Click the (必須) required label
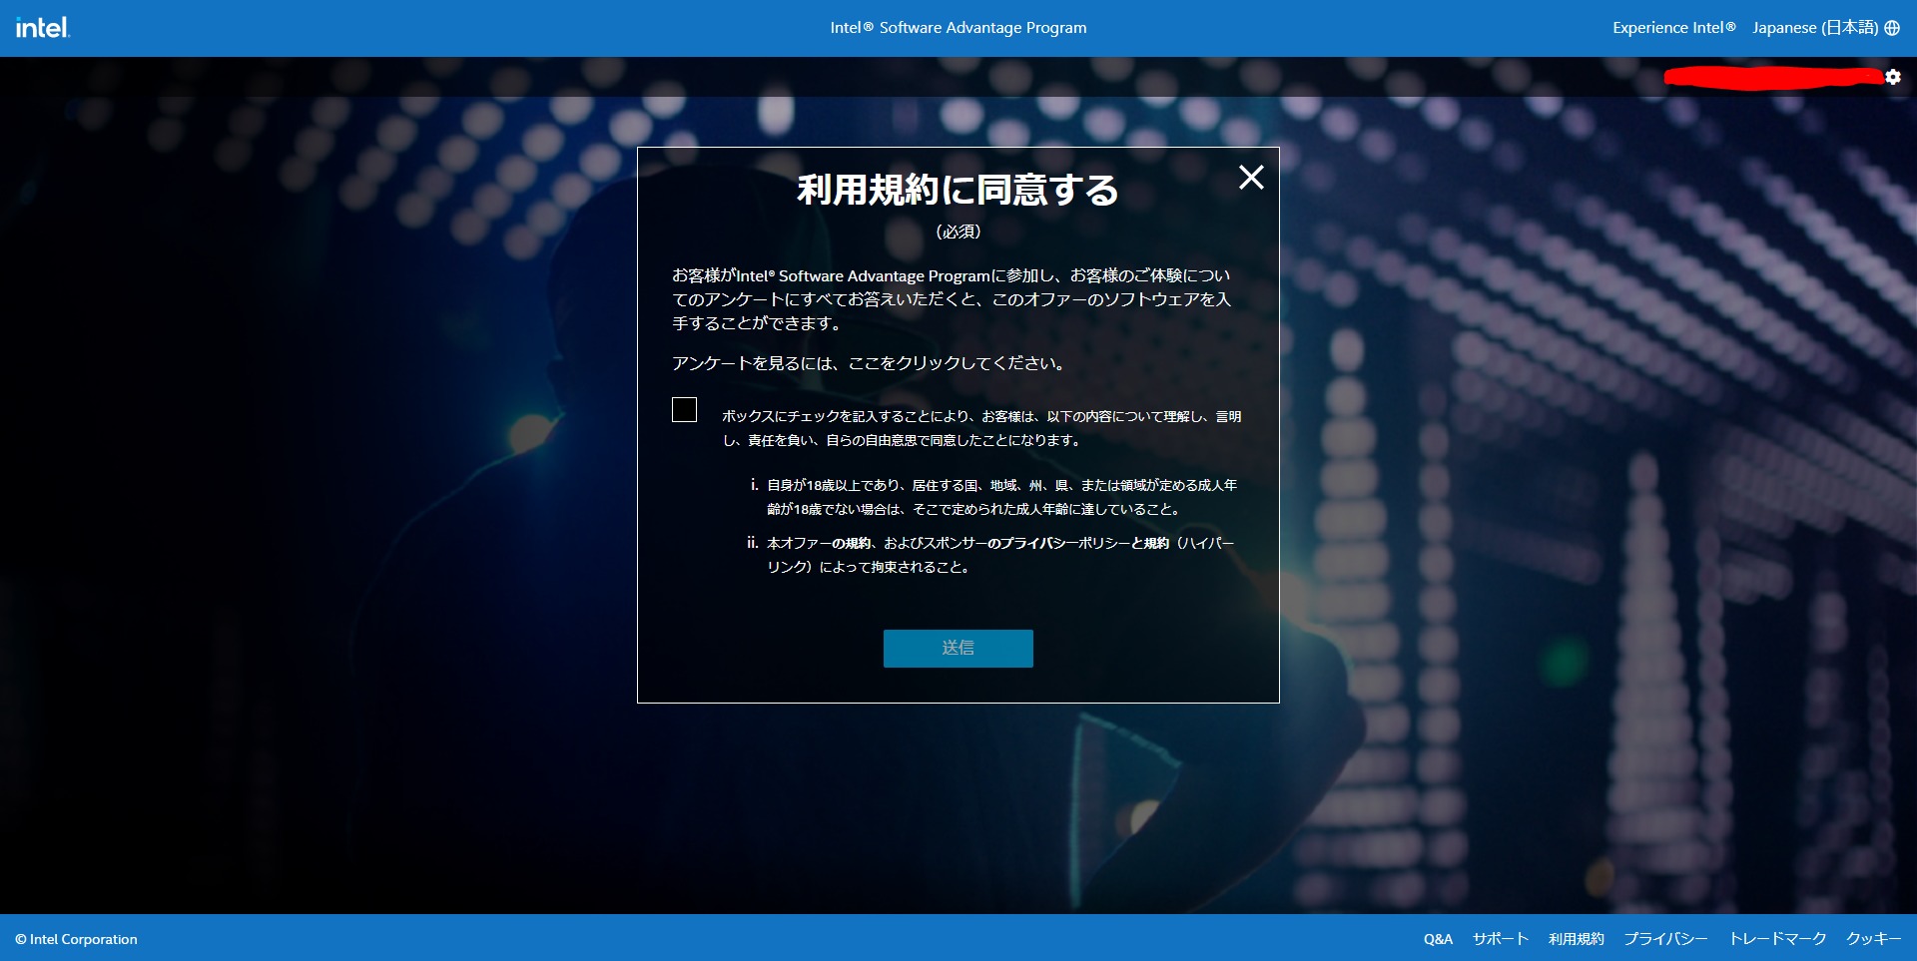This screenshot has width=1917, height=961. pos(958,232)
